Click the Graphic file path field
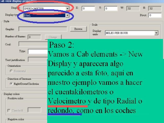This screenshot has width=164, height=123. point(43,29)
